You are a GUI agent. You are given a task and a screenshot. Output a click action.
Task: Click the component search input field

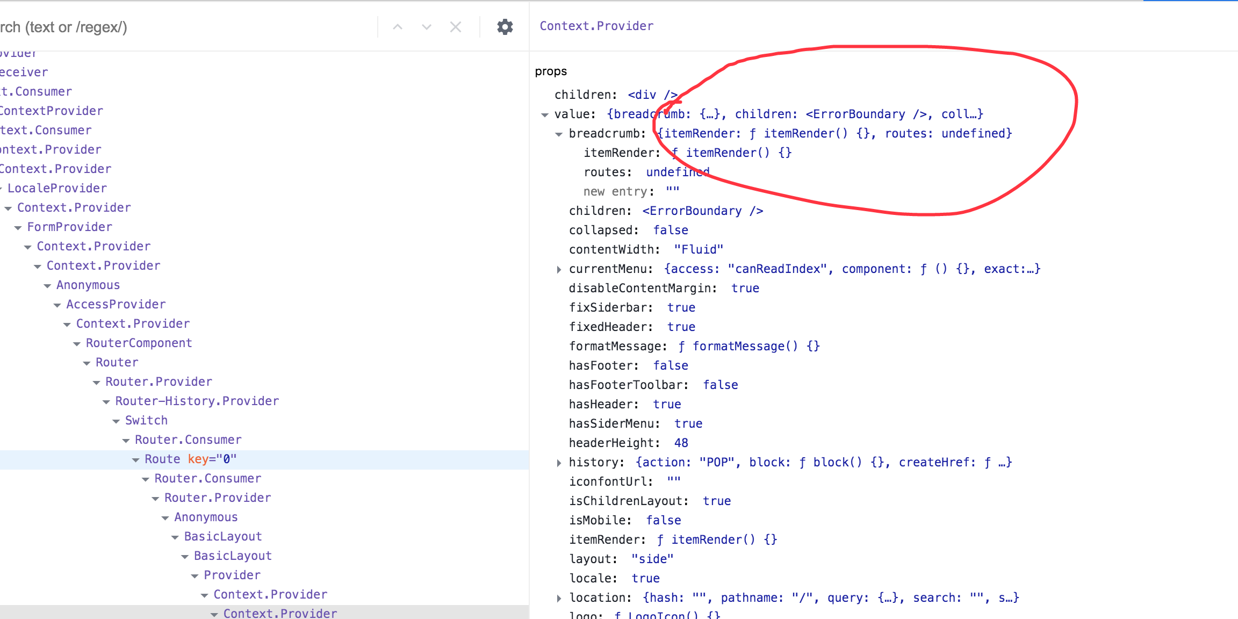(x=161, y=26)
